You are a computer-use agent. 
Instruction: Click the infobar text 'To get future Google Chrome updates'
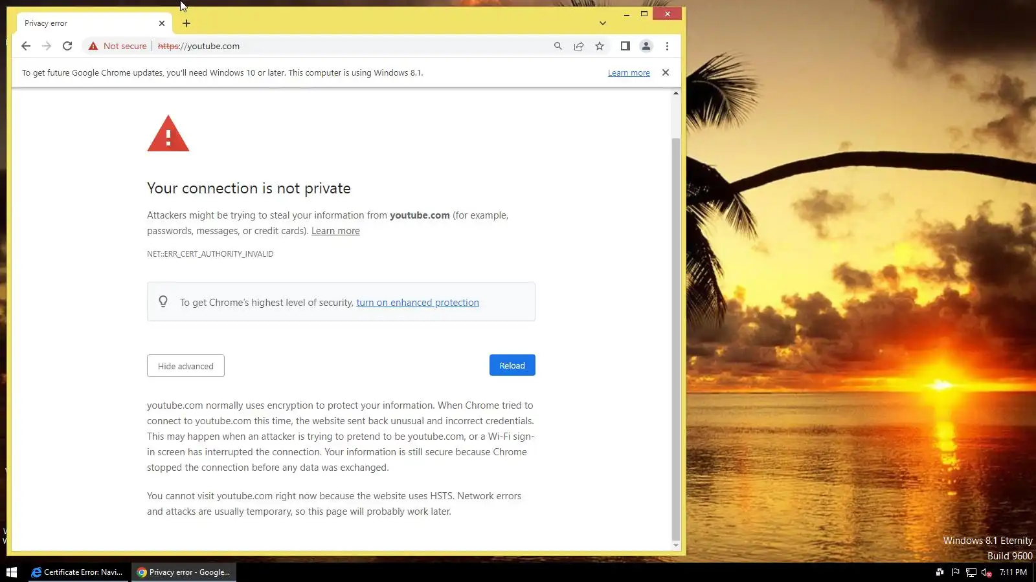pyautogui.click(x=222, y=73)
